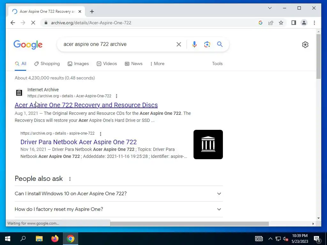The width and height of the screenshot is (327, 245).
Task: Stop loading the page
Action: pos(33,23)
